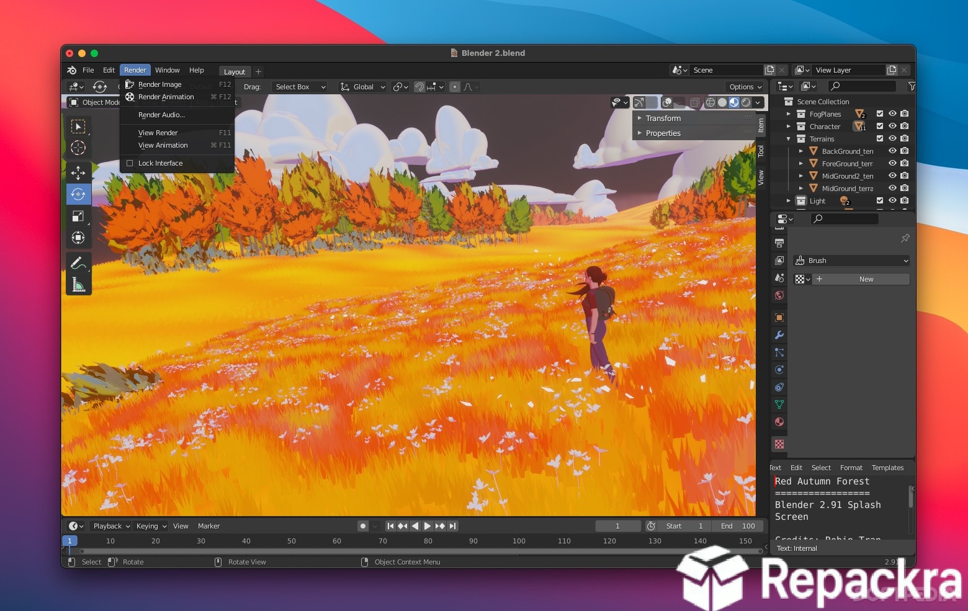Uncheck the FogPlanes collection checkbox
Viewport: 968px width, 611px height.
[x=879, y=114]
